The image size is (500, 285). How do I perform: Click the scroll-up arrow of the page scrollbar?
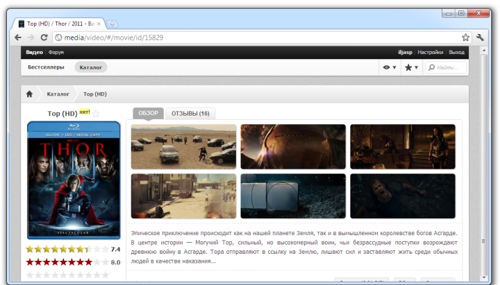click(484, 51)
